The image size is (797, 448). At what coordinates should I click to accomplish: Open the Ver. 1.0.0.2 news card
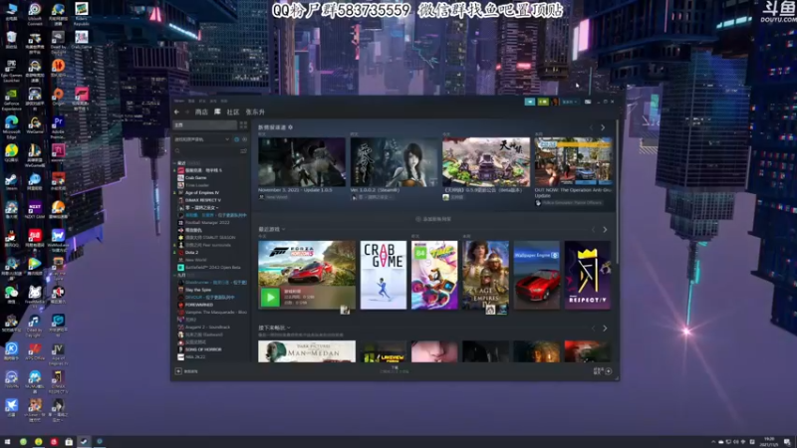coord(394,162)
